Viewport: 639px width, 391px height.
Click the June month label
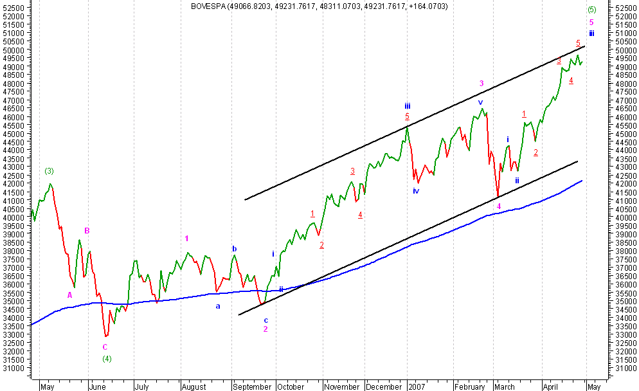97,386
